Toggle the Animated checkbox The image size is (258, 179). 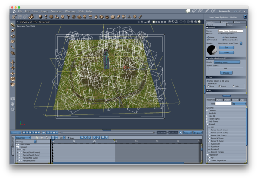(208, 40)
